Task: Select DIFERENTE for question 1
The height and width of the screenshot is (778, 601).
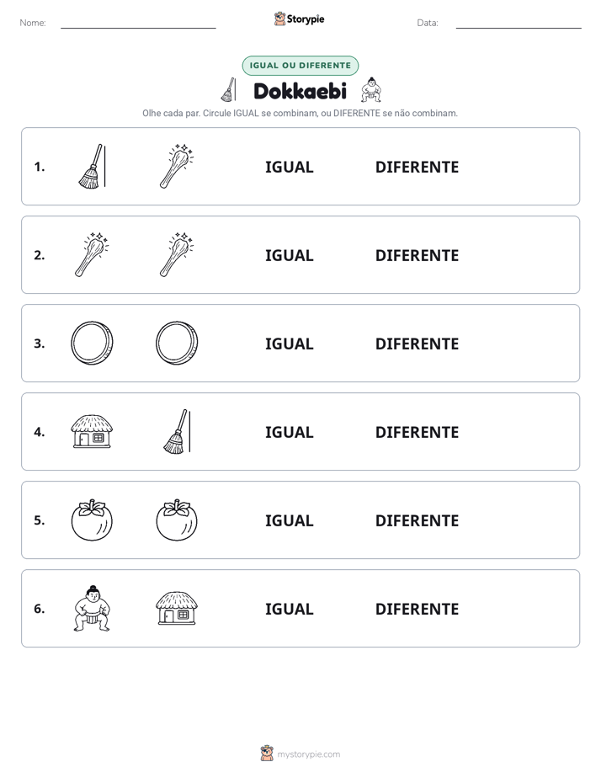Action: [417, 168]
